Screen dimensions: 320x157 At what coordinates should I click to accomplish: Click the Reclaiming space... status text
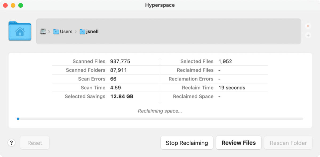pyautogui.click(x=160, y=111)
